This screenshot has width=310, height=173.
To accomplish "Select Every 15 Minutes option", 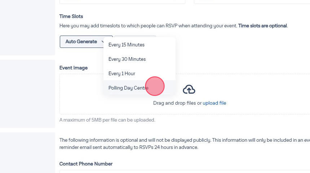I will click(x=127, y=45).
